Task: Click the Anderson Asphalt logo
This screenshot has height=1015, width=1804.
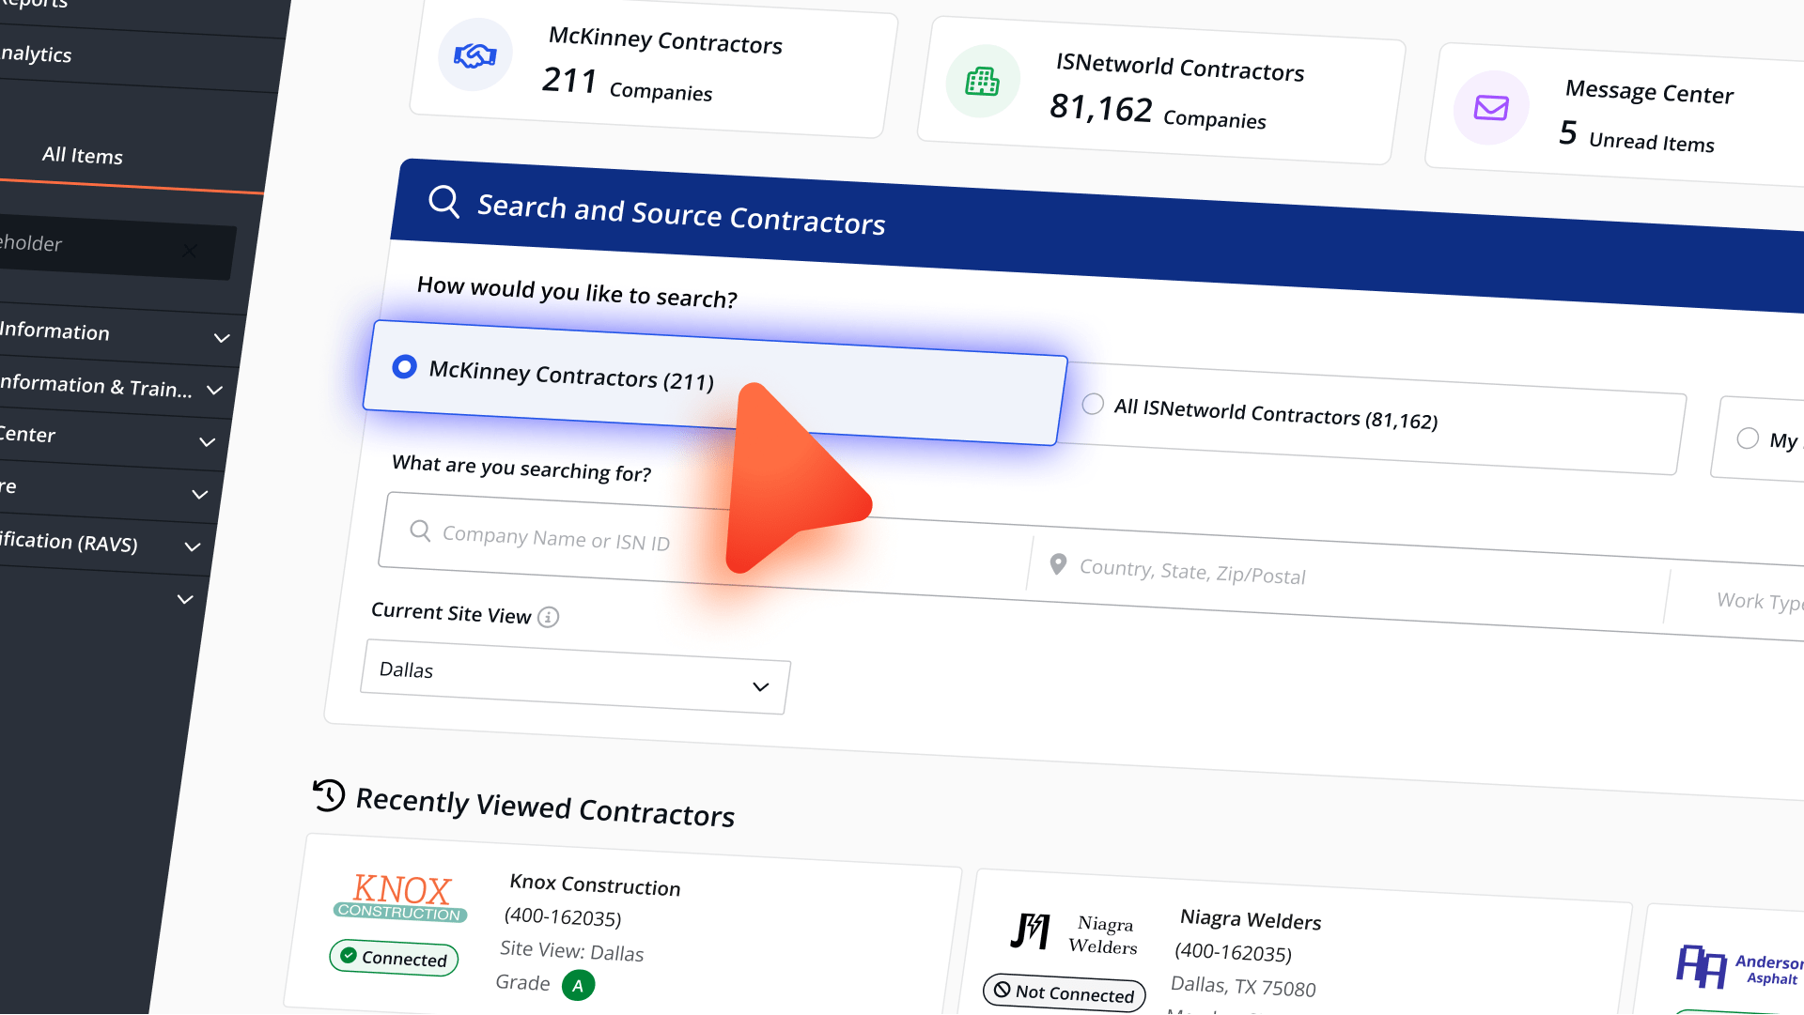Action: click(x=1740, y=967)
